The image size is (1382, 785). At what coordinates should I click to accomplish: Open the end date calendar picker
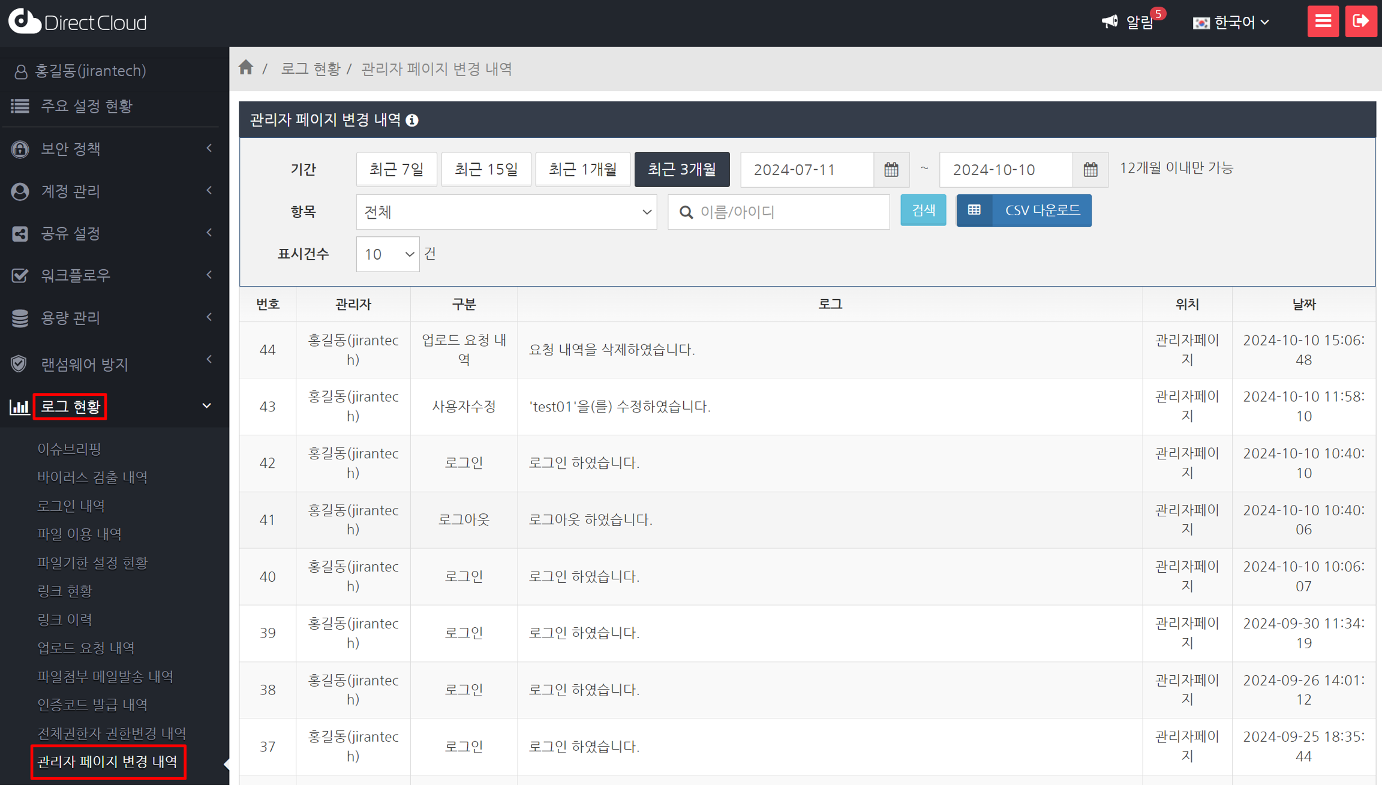pos(1090,170)
